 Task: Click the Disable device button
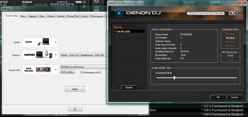click(129, 87)
